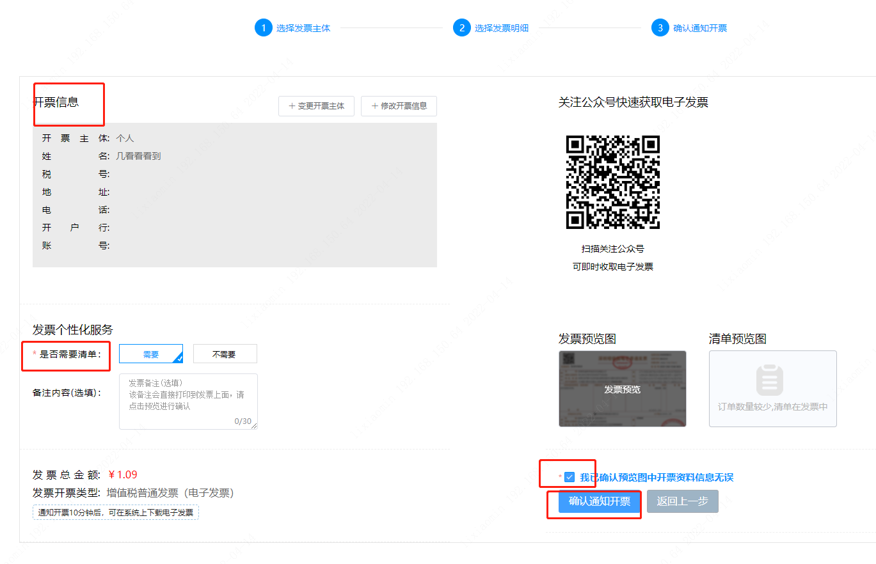Open 修改开票信息 to edit invoice info
The height and width of the screenshot is (564, 876).
(399, 106)
